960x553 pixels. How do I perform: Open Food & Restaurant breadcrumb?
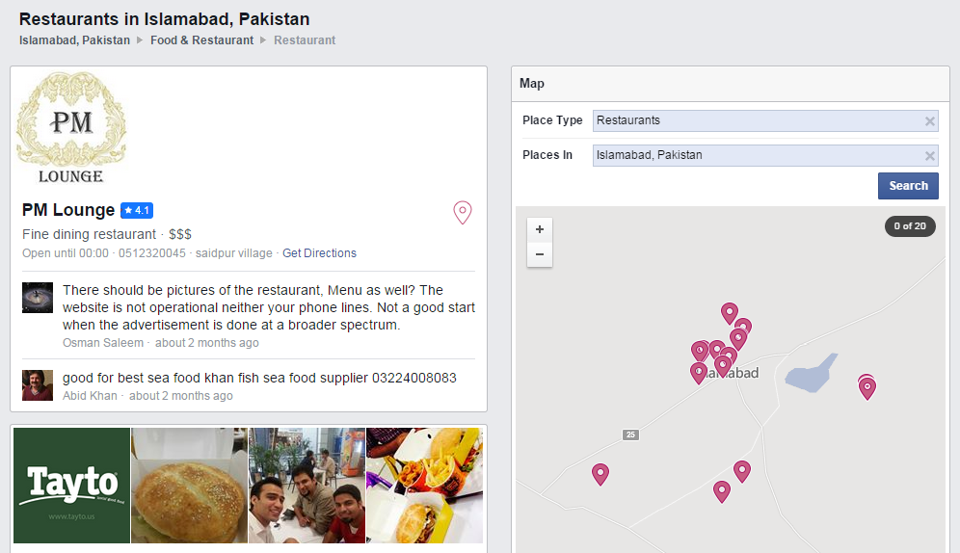[x=201, y=40]
